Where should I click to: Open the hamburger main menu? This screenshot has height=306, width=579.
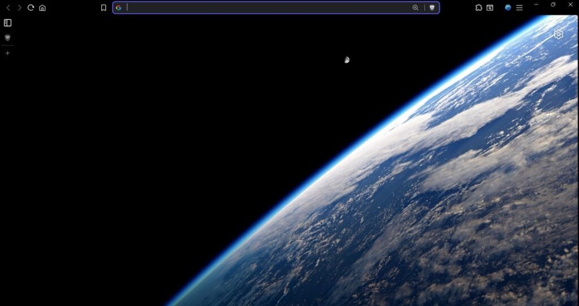click(x=519, y=8)
